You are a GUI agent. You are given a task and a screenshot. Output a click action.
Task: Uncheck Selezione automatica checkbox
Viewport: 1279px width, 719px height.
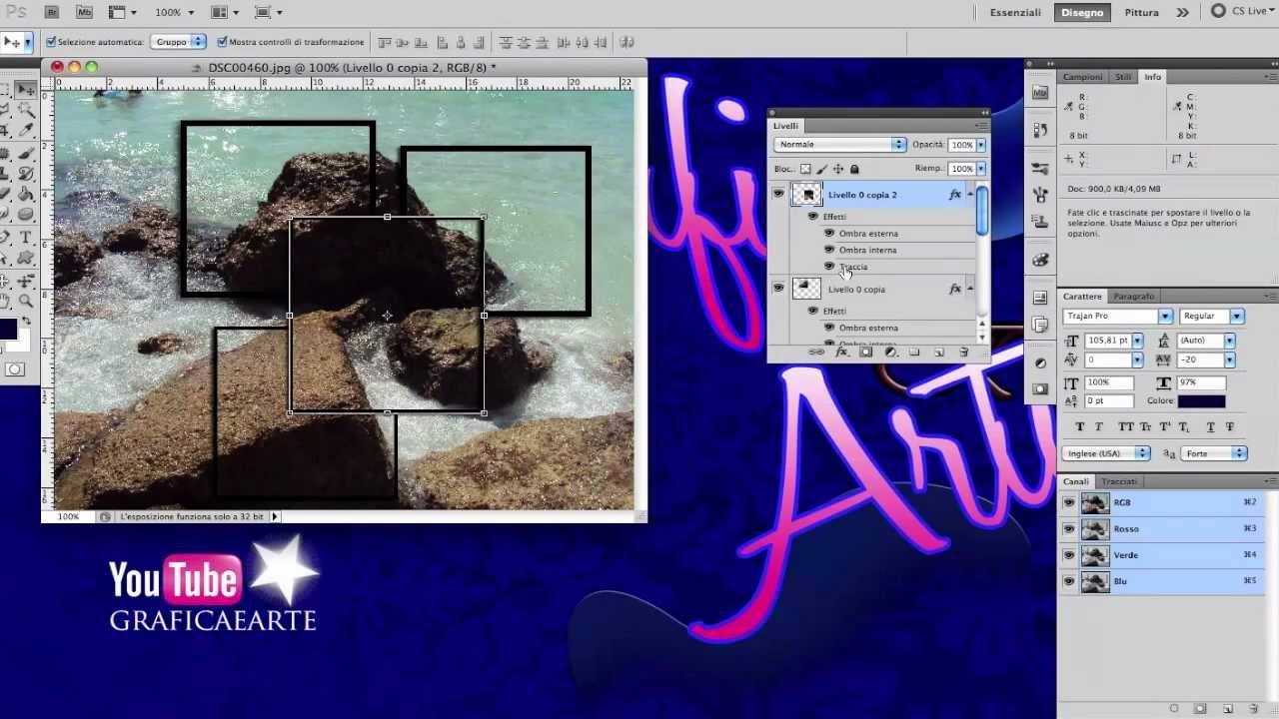[51, 42]
